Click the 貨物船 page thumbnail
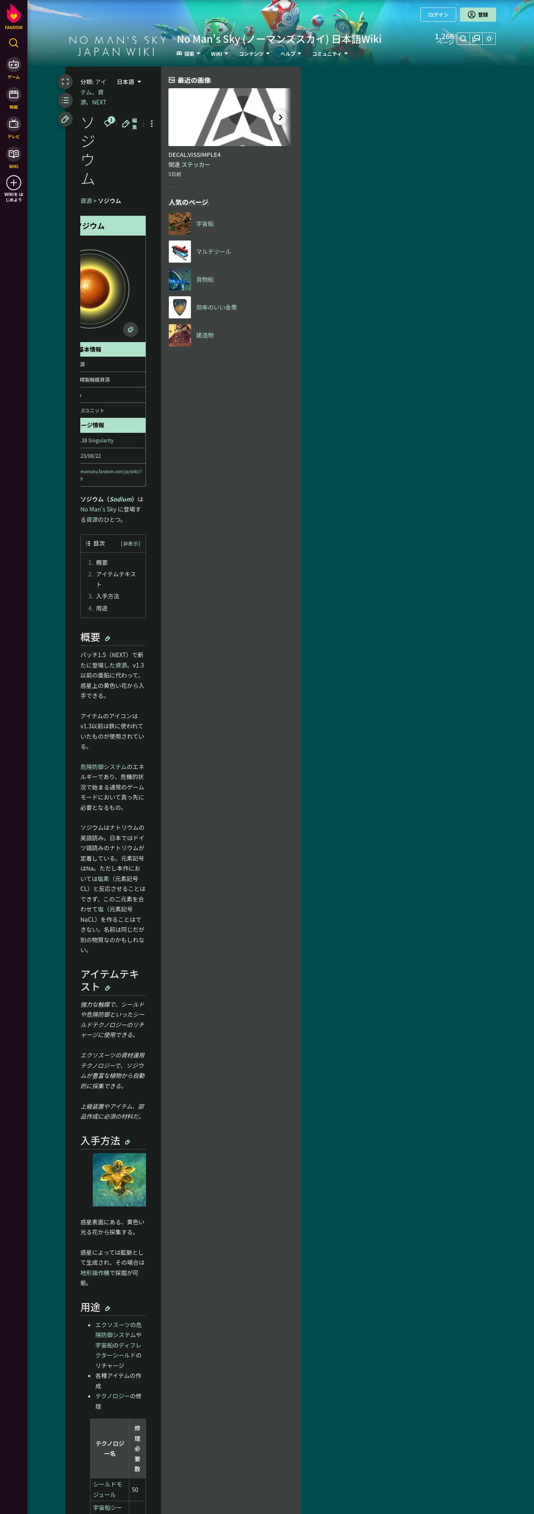This screenshot has height=1514, width=534. click(x=180, y=280)
